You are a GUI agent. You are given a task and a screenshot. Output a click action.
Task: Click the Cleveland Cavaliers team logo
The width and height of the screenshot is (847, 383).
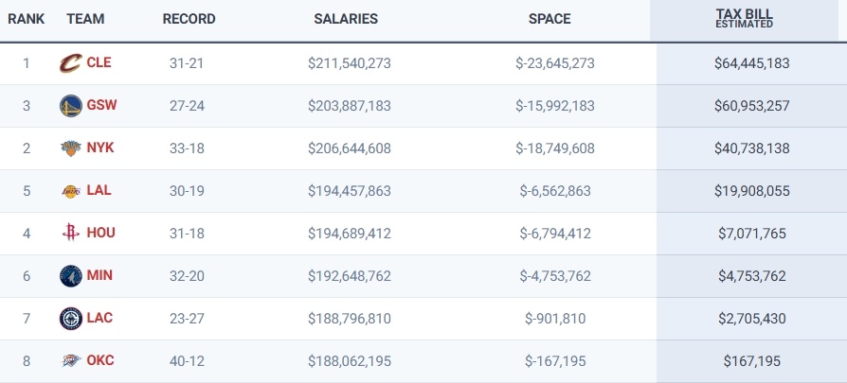(70, 63)
